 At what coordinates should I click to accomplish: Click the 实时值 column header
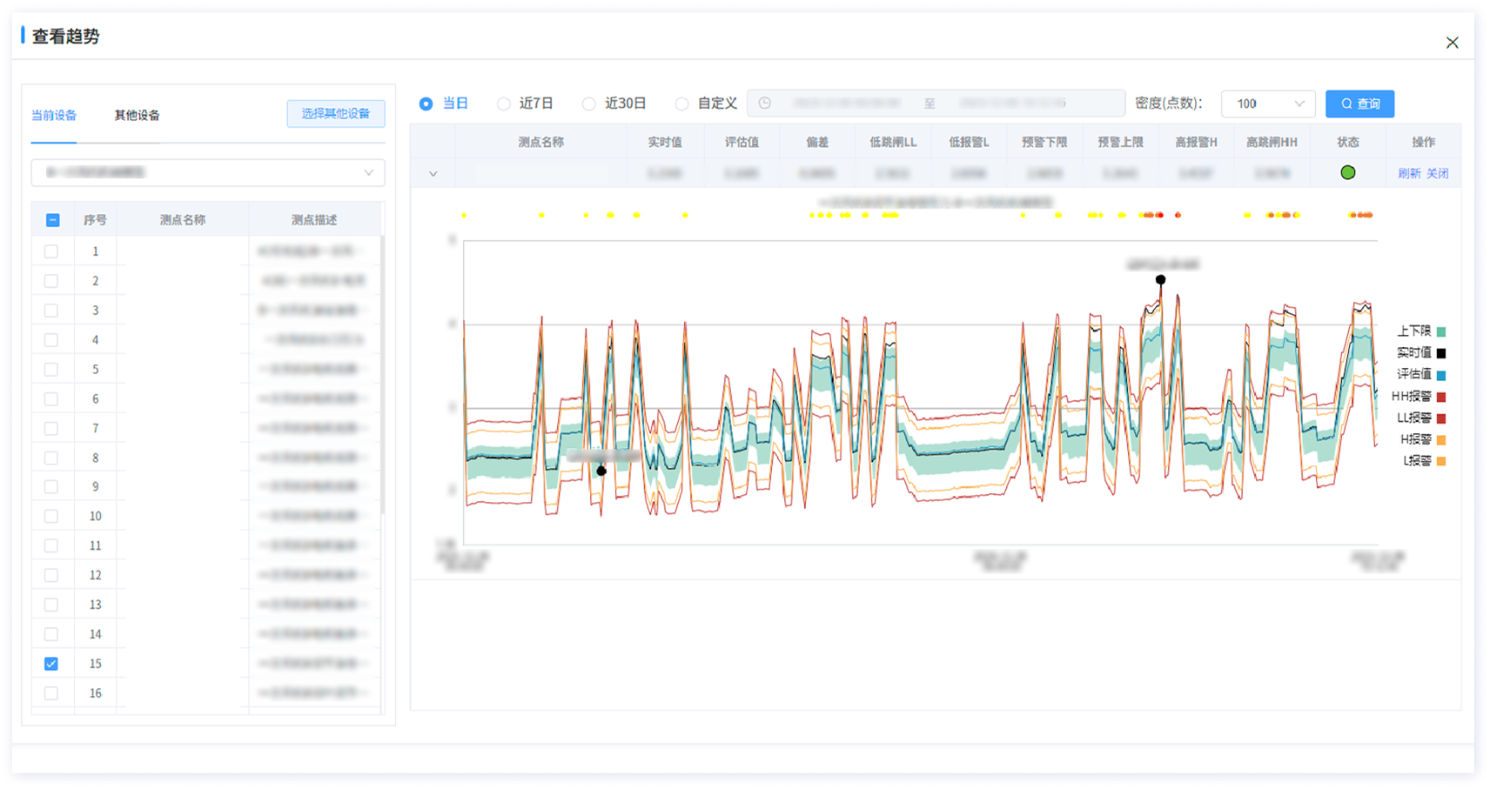pyautogui.click(x=665, y=142)
